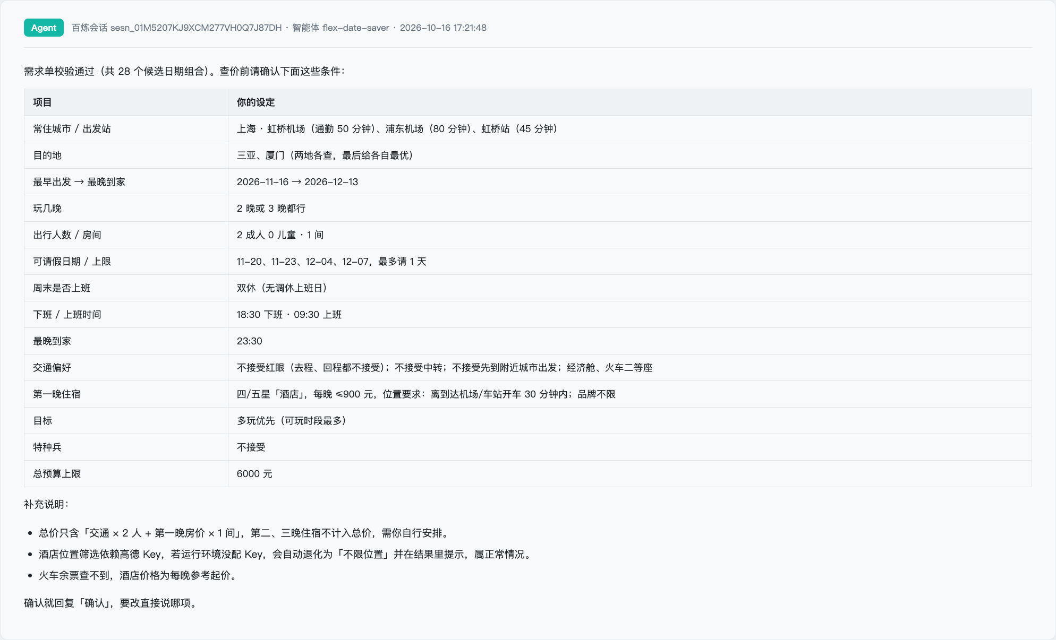Screen dimensions: 1056x640
Task: Click hotel requirement text 四/五星「酒店」
Action: 426,394
